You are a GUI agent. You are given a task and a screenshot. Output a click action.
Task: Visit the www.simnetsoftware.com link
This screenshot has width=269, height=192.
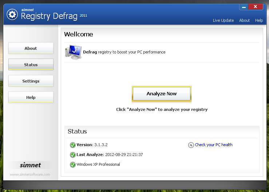pyautogui.click(x=30, y=175)
